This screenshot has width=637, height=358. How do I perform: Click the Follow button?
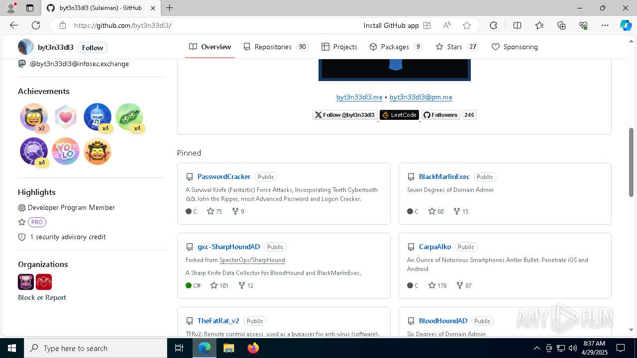(x=93, y=48)
